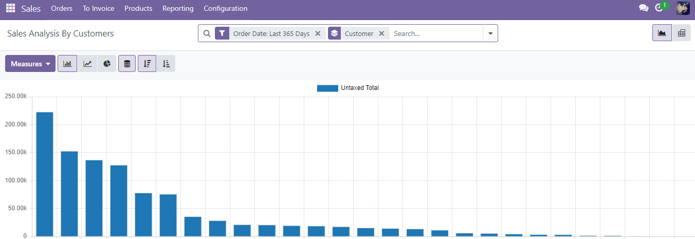Image resolution: width=695 pixels, height=239 pixels.
Task: Switch to pivot table view
Action: [x=682, y=33]
